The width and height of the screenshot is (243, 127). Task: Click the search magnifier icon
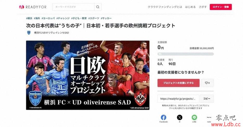pyautogui.click(x=98, y=7)
